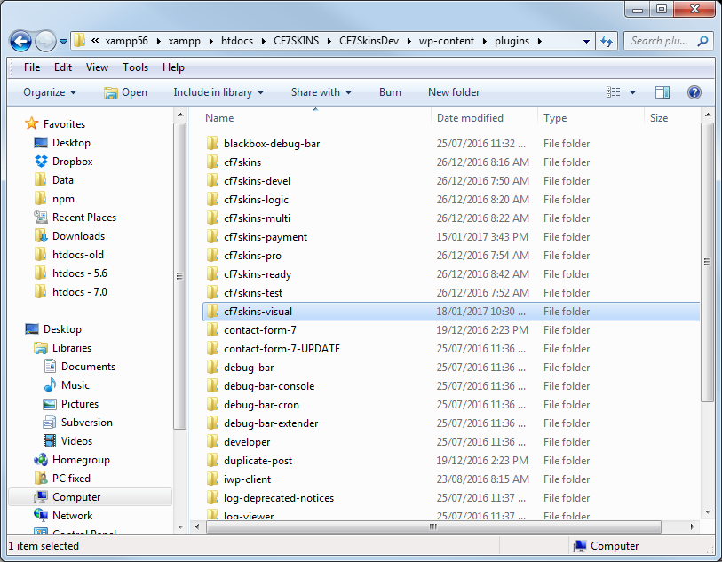Select the cf7skins-payment folder
This screenshot has width=722, height=562.
tap(266, 237)
